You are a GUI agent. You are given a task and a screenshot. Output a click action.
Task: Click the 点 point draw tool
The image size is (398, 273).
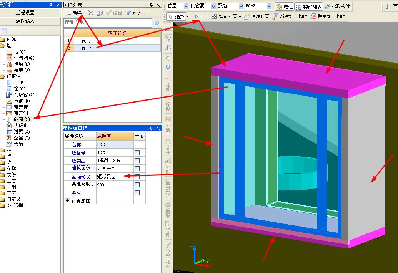[x=200, y=17]
